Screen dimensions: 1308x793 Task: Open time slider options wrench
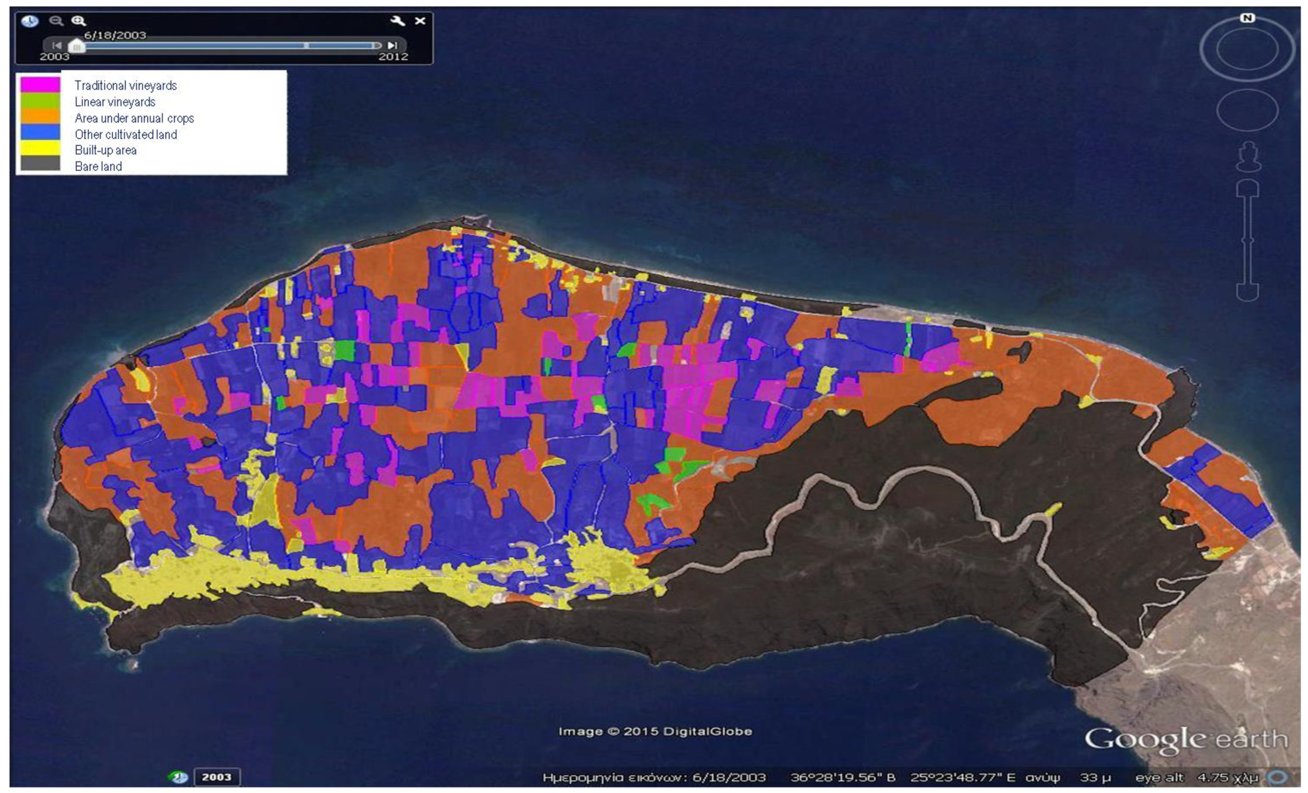tap(397, 21)
